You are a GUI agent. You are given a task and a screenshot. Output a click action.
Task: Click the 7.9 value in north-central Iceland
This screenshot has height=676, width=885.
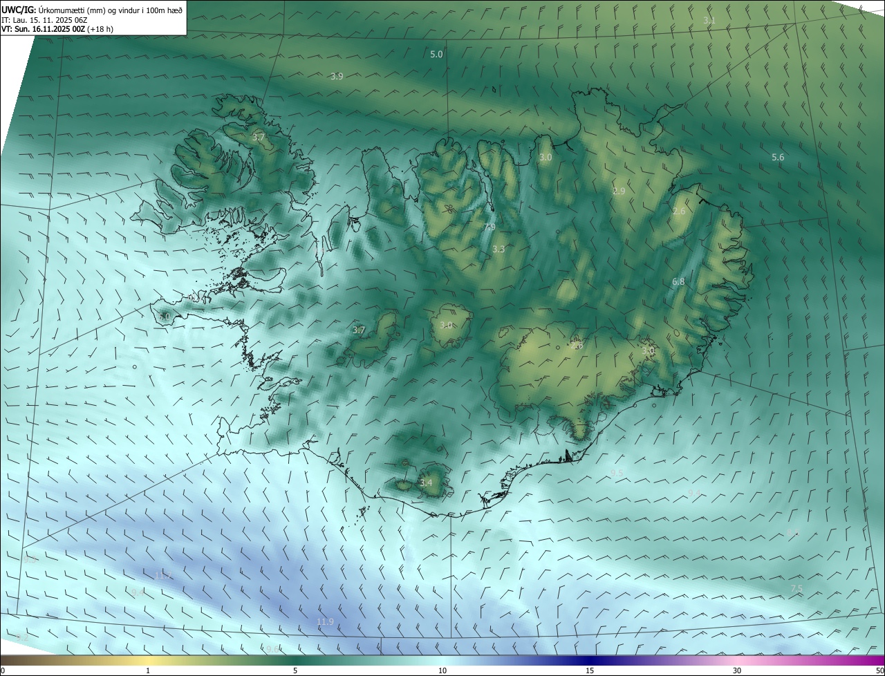(490, 227)
